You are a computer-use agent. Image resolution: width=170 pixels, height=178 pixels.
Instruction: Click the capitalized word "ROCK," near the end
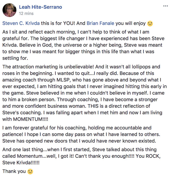coord(153,156)
